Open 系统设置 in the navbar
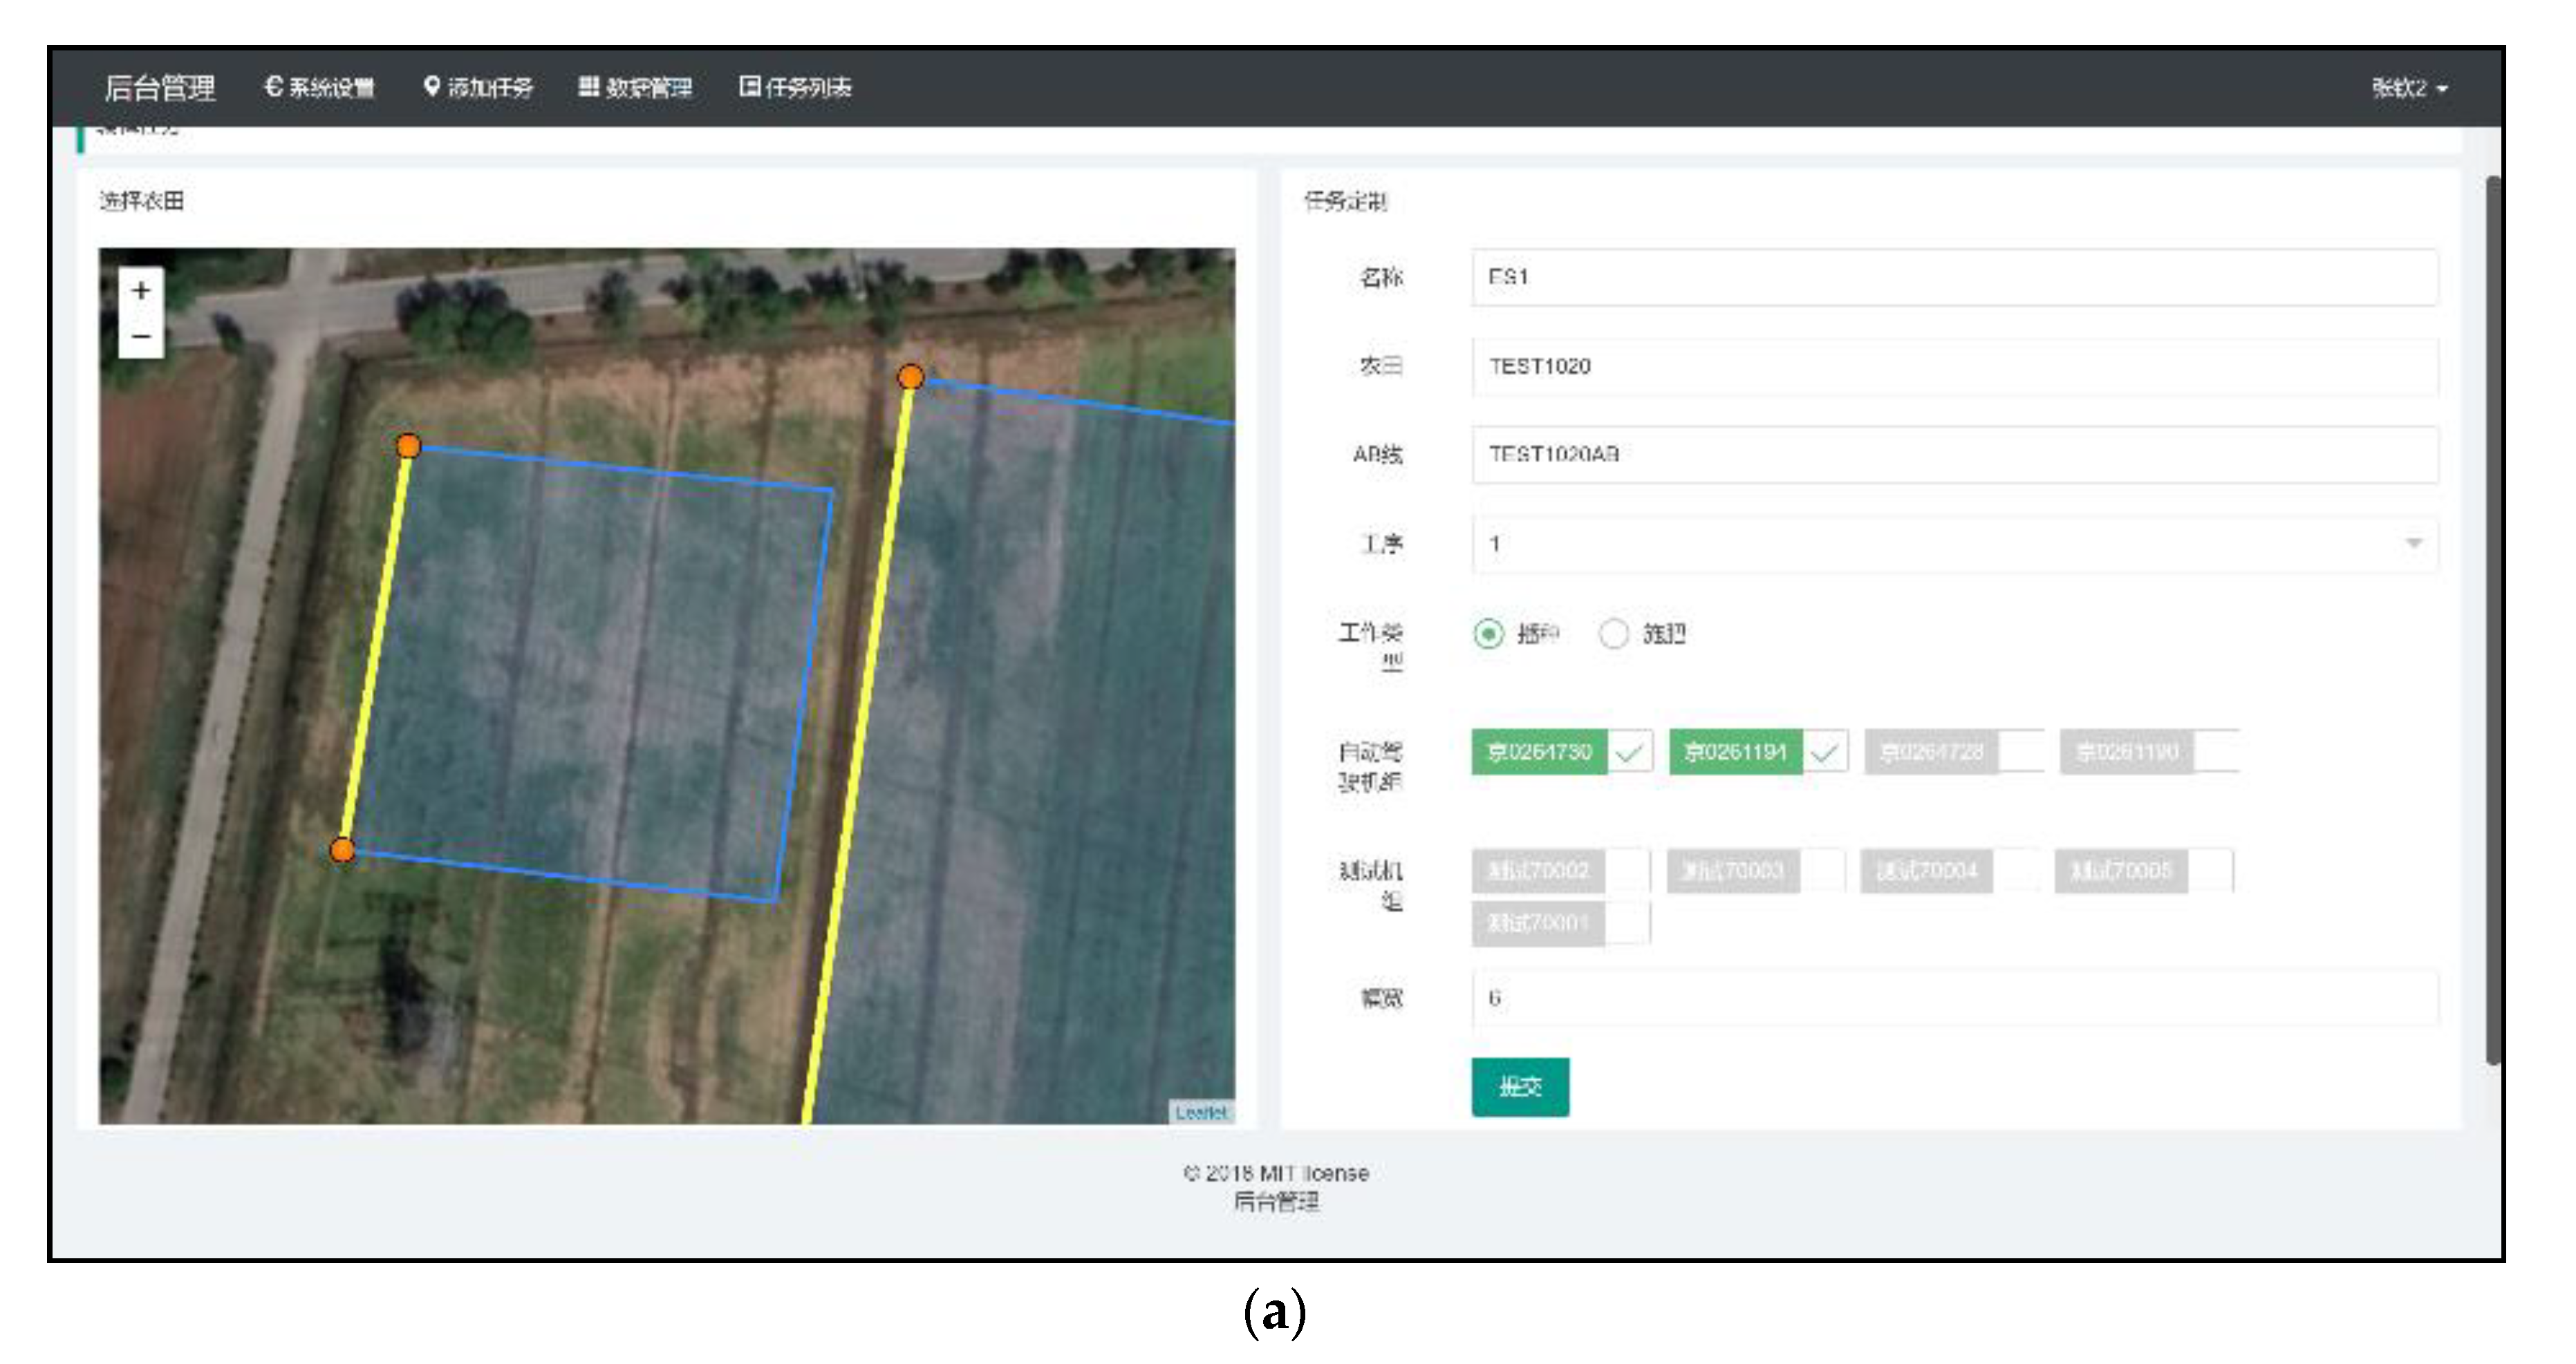Image resolution: width=2576 pixels, height=1364 pixels. [319, 88]
